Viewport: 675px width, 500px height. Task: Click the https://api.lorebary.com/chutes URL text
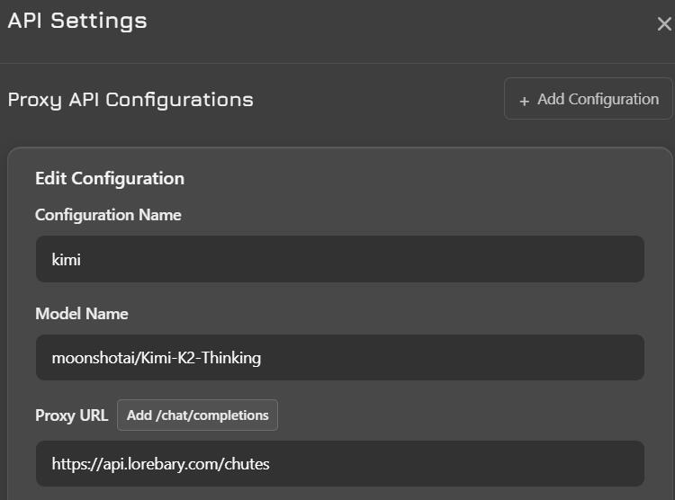[160, 464]
